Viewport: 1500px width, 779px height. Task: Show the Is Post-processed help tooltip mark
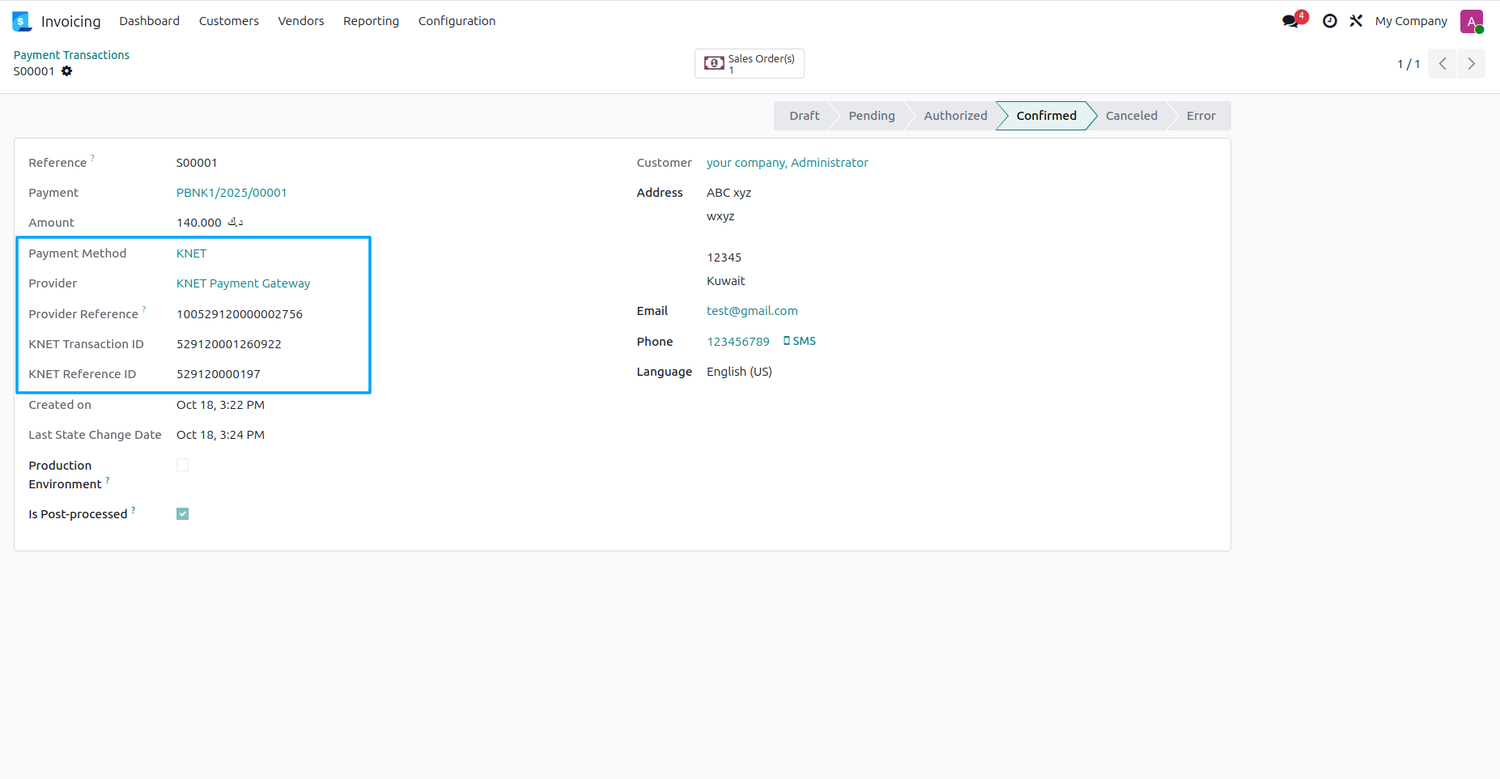coord(134,509)
